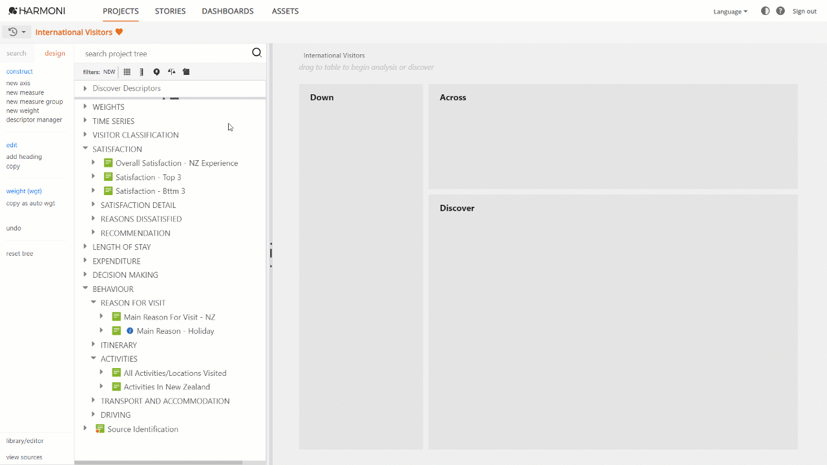This screenshot has height=465, width=827.
Task: Sign out of Harmoni
Action: tap(804, 12)
